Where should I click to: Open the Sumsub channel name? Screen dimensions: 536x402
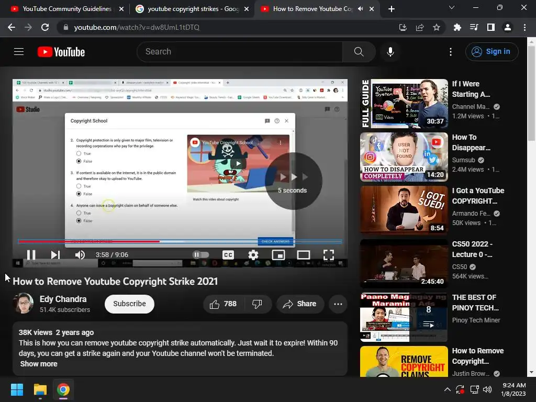pos(464,160)
